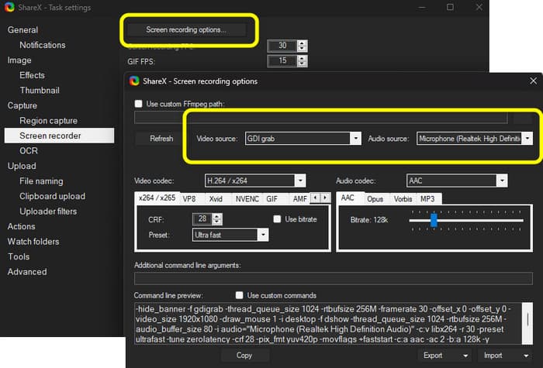Screen dimensions: 543x368
Task: Toggle the Use bitrate checkbox
Action: tap(277, 219)
